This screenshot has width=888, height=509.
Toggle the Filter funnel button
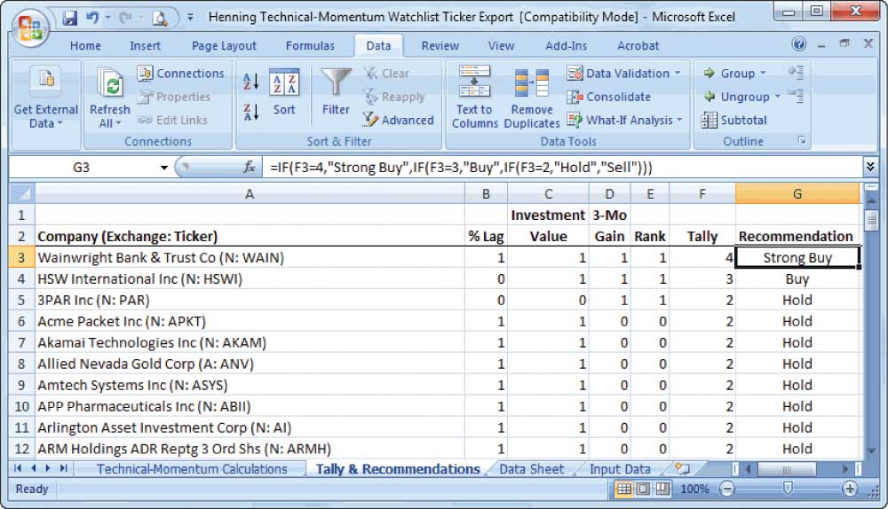[336, 93]
